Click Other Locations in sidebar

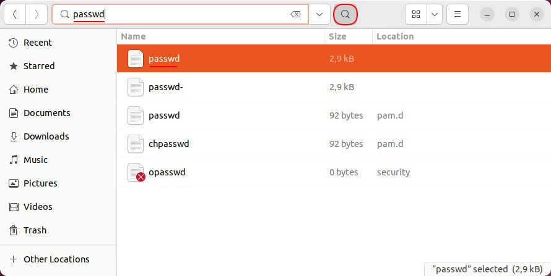click(x=56, y=259)
